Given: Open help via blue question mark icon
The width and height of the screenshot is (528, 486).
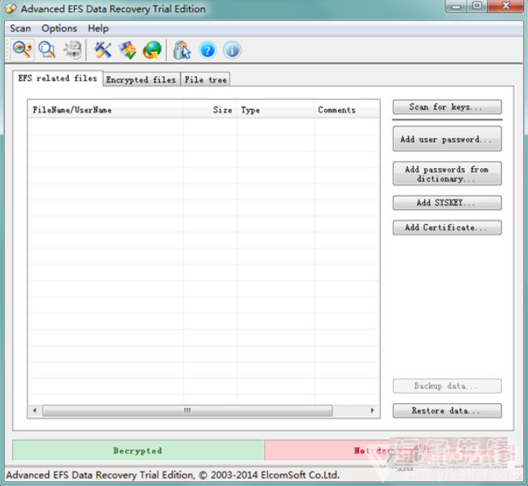Looking at the screenshot, I should tap(207, 50).
